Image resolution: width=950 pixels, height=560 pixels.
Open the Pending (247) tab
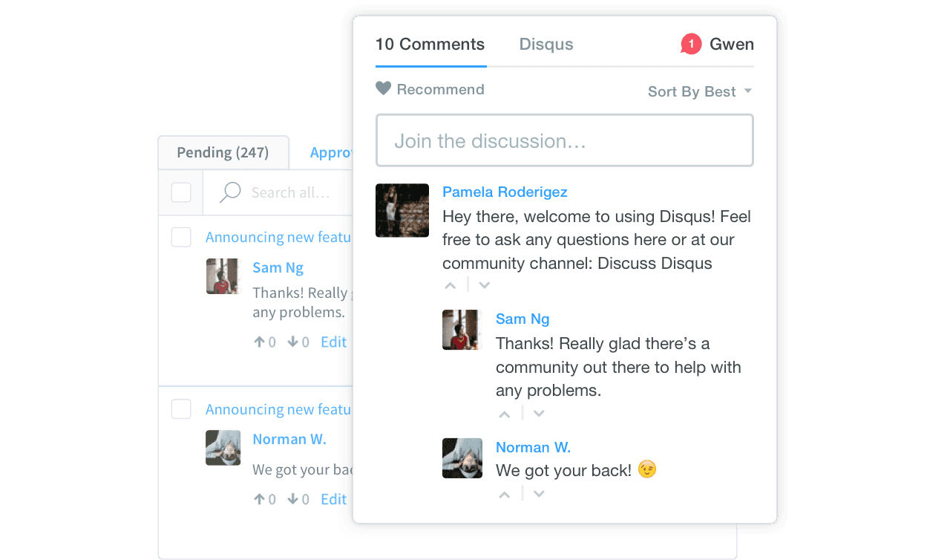[223, 152]
